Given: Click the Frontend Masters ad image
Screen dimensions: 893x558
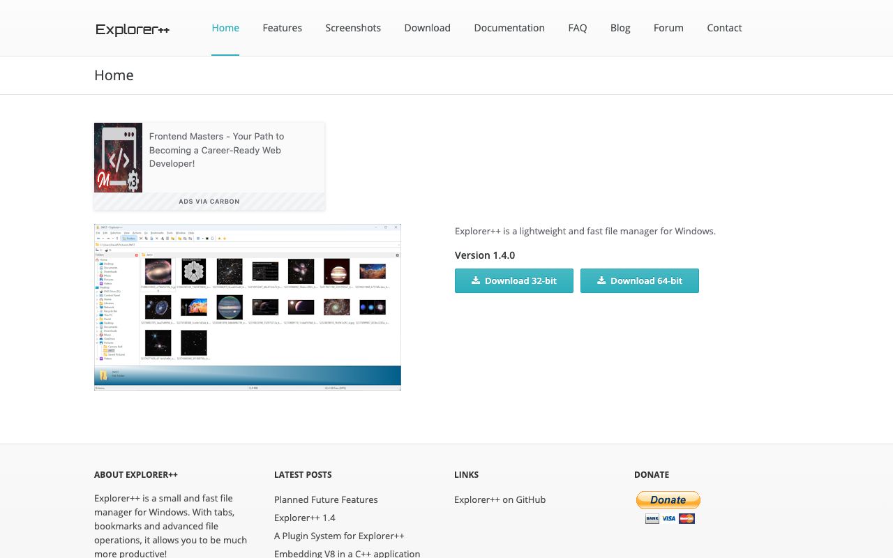Looking at the screenshot, I should point(119,158).
